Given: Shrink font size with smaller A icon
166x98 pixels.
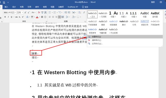Looking at the screenshot, I should click(x=29, y=12).
